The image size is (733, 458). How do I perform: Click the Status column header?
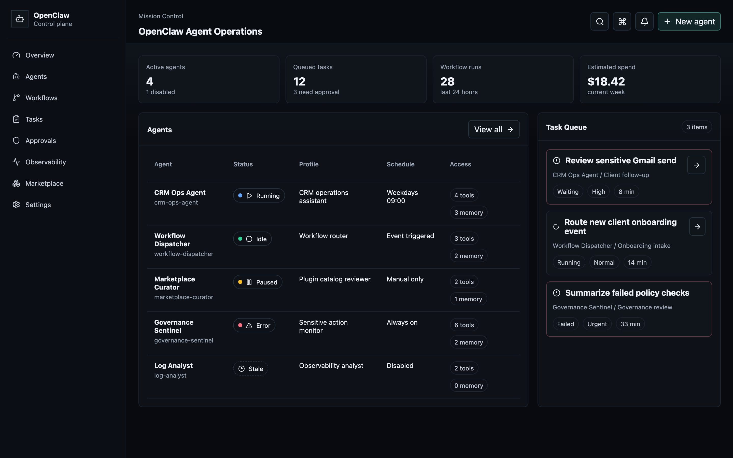(x=243, y=164)
